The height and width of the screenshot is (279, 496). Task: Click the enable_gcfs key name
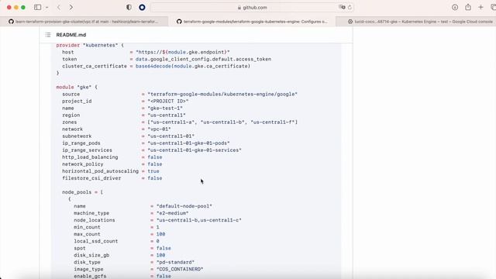coord(90,276)
